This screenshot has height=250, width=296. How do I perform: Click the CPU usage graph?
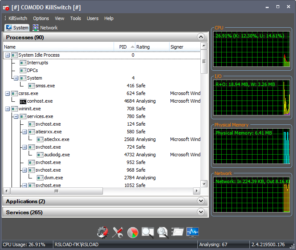[x=252, y=49]
